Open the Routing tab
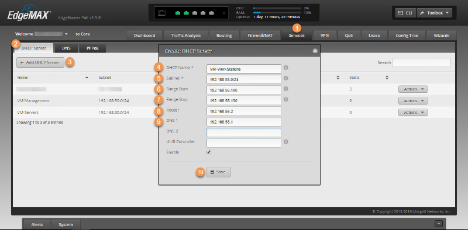Viewport: 468px width, 230px height. coord(224,35)
